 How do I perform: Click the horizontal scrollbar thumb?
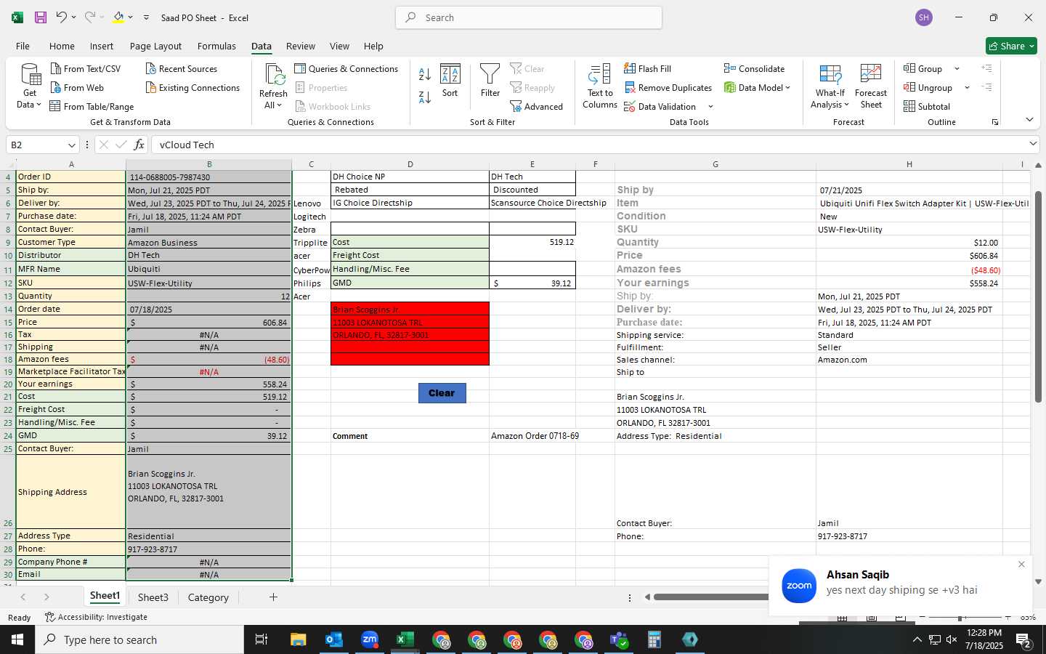[x=710, y=597]
